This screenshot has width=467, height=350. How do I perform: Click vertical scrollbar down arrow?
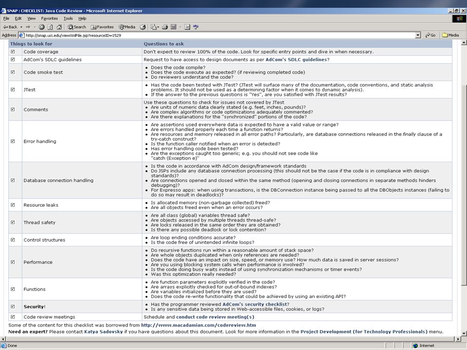464,333
